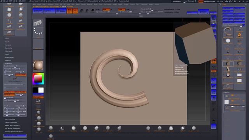Open the Alpha menu
Screen dimensions: 249x140
(34, 4)
